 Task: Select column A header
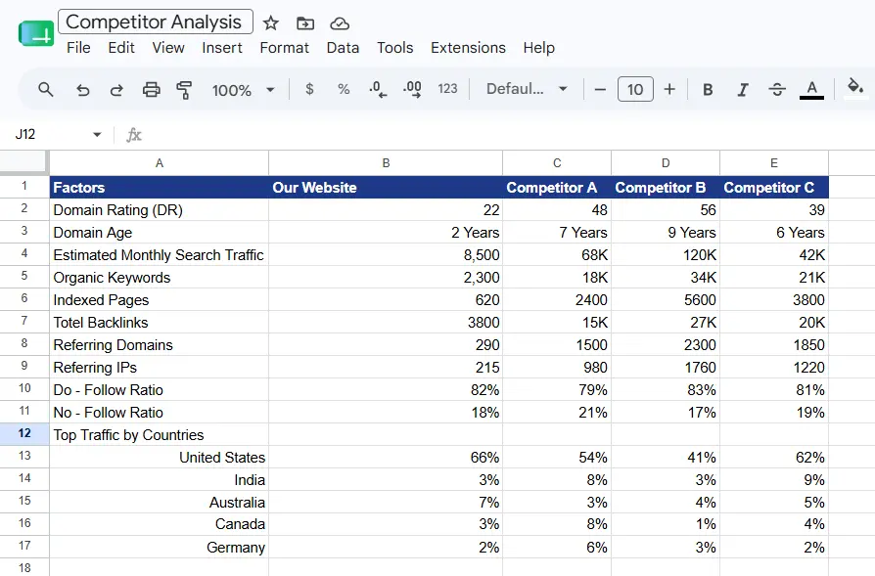point(159,162)
